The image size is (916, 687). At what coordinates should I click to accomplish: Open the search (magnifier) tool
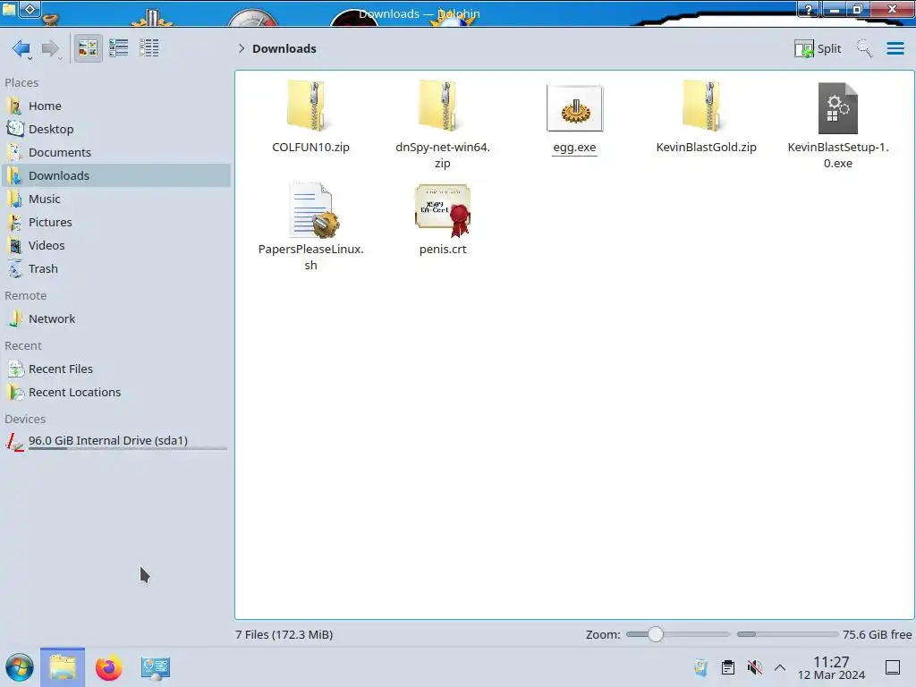pos(864,48)
